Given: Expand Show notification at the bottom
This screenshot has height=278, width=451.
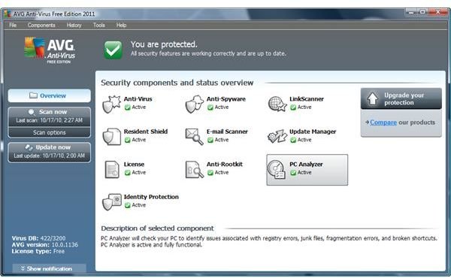Looking at the screenshot, I should (49, 268).
